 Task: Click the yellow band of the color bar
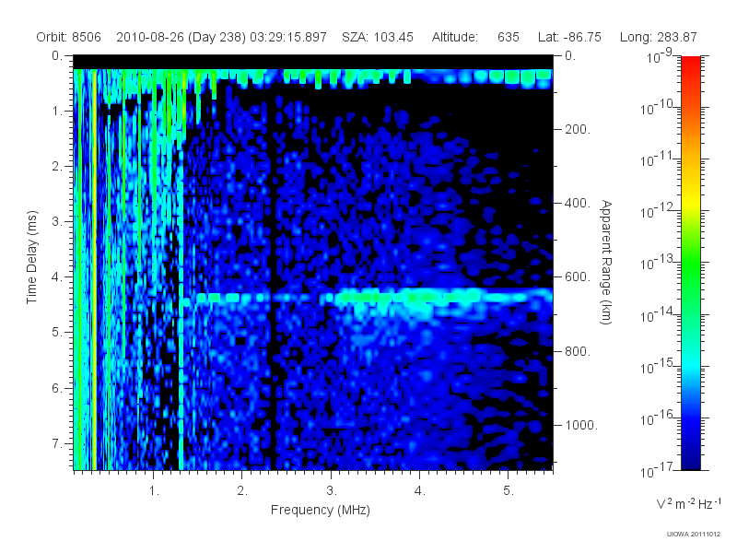[691, 200]
